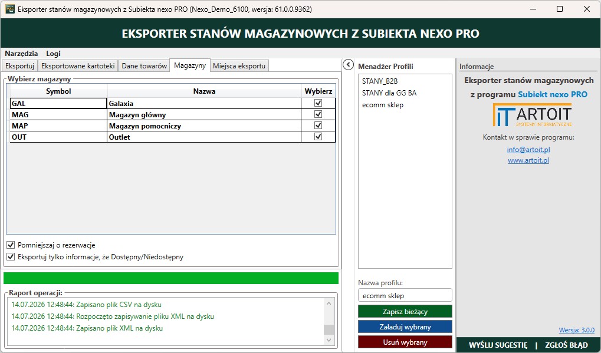Toggle the checkbox for the Outlet warehouse
Image resolution: width=601 pixels, height=353 pixels.
pyautogui.click(x=318, y=137)
